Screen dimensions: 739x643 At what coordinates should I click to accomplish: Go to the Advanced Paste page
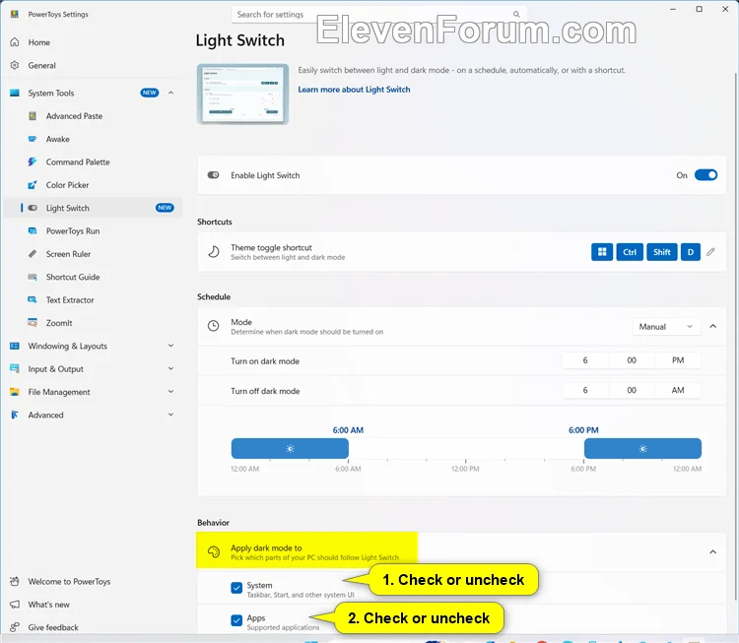tap(93, 116)
